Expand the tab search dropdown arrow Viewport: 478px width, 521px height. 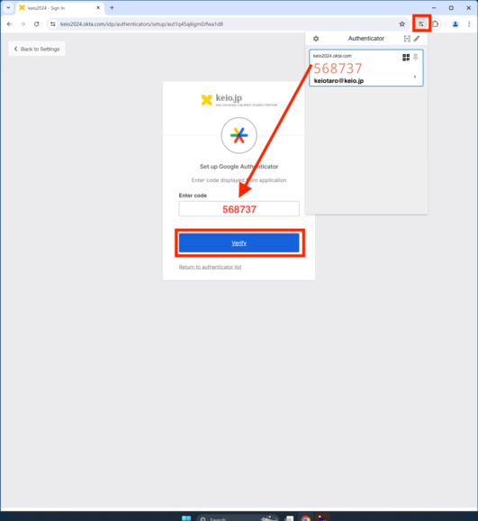pyautogui.click(x=8, y=7)
